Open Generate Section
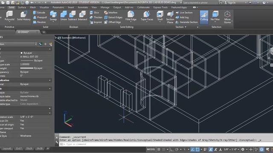Image resolution: width=273 pixels, height=153 pixels. click(x=187, y=22)
